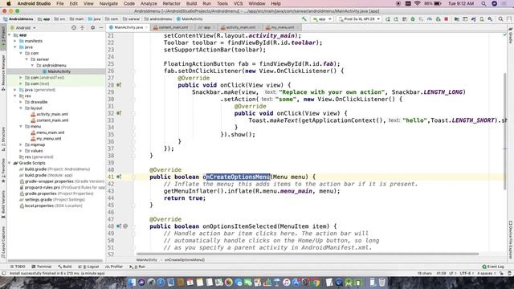The height and width of the screenshot is (289, 514).
Task: Open the Terminal tool window
Action: coord(42,267)
